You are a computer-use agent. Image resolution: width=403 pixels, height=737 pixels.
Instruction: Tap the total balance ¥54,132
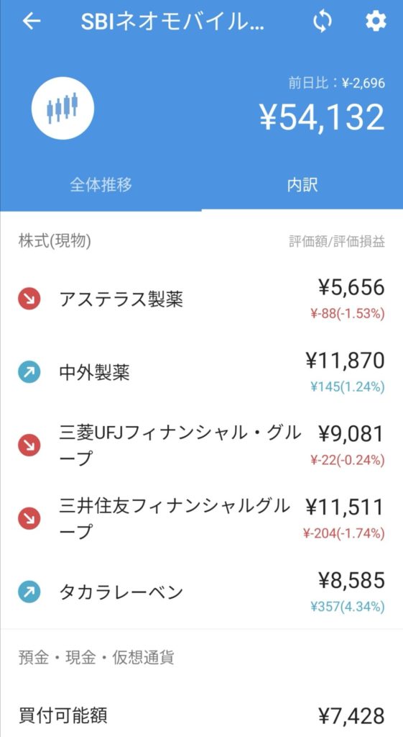(322, 117)
